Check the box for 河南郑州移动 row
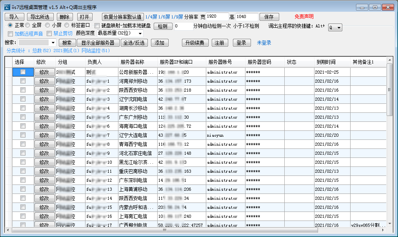 click(x=23, y=81)
